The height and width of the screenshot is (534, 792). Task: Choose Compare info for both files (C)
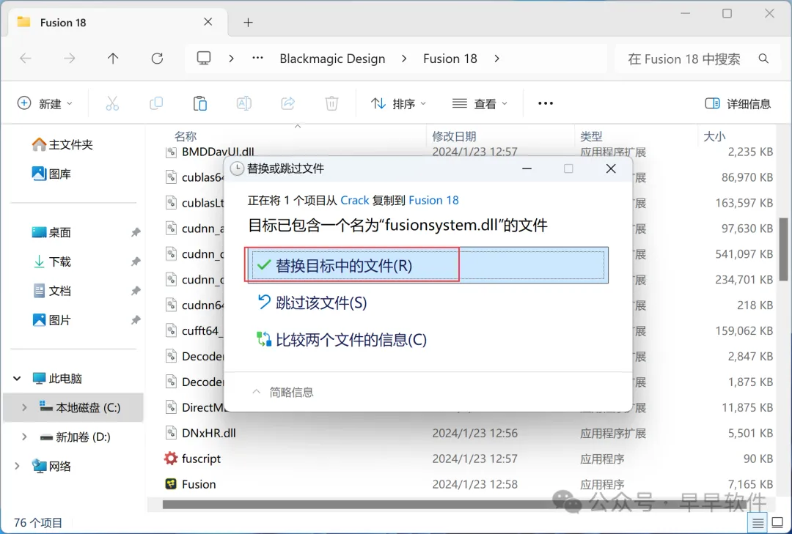point(342,340)
